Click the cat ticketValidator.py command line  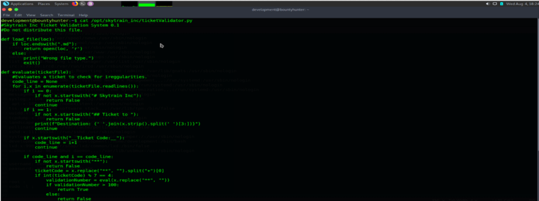click(x=97, y=20)
